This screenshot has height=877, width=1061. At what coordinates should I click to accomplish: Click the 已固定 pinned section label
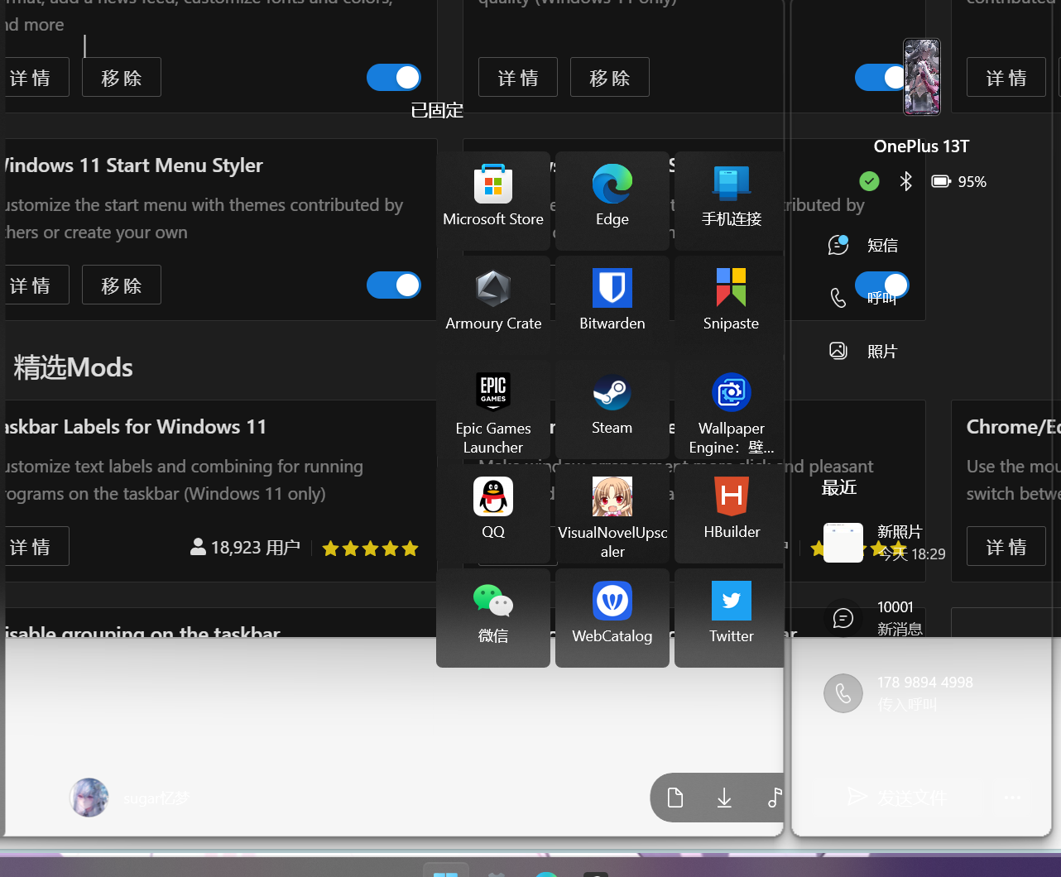[x=437, y=110]
